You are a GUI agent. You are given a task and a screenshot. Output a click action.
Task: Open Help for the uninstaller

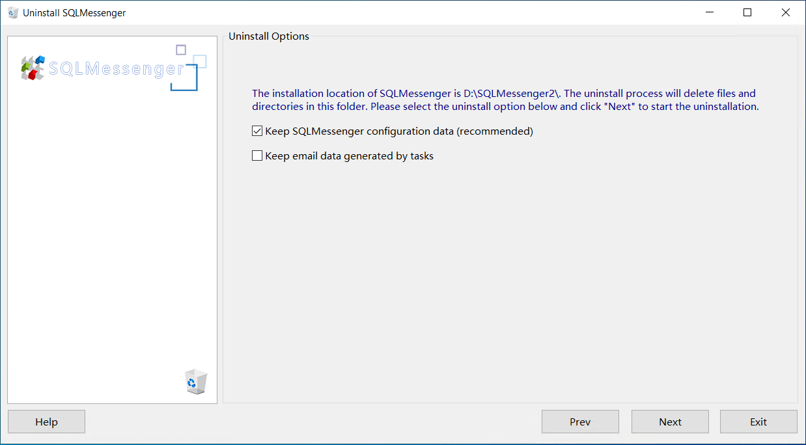pyautogui.click(x=46, y=422)
